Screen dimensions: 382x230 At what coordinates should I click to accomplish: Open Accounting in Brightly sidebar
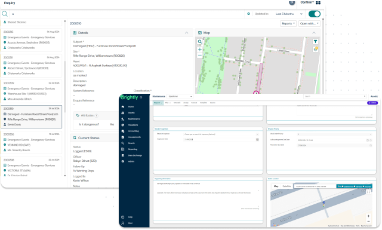click(x=133, y=131)
